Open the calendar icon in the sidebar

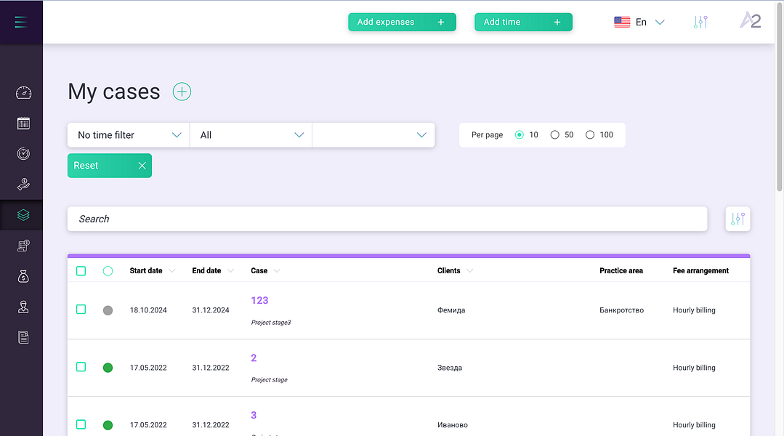click(x=23, y=124)
